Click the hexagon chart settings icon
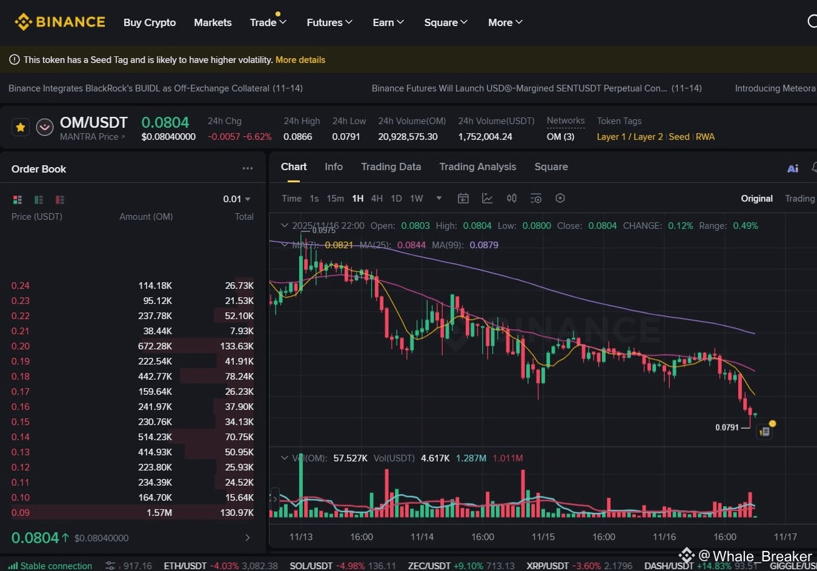817x571 pixels. pyautogui.click(x=560, y=198)
